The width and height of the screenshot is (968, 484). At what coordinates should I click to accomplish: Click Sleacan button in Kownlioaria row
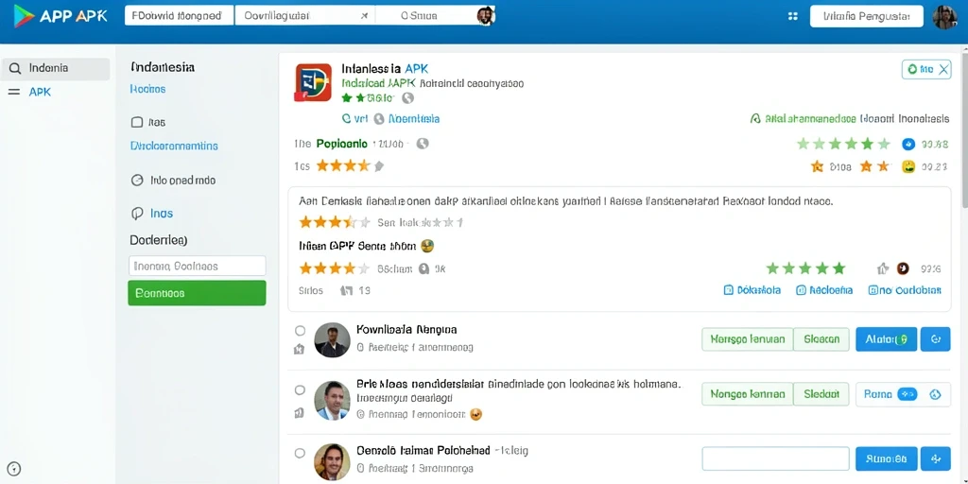821,339
